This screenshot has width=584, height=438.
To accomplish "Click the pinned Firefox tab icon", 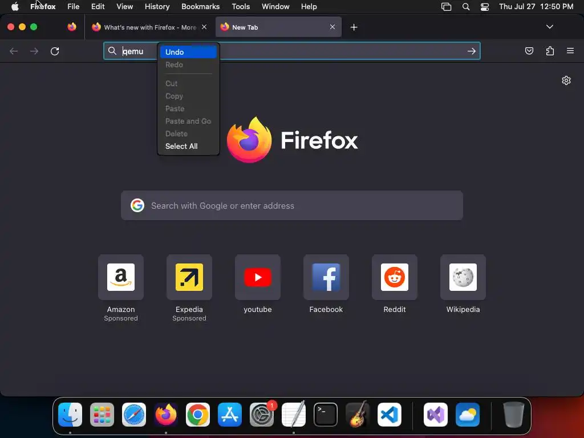I will point(72,27).
